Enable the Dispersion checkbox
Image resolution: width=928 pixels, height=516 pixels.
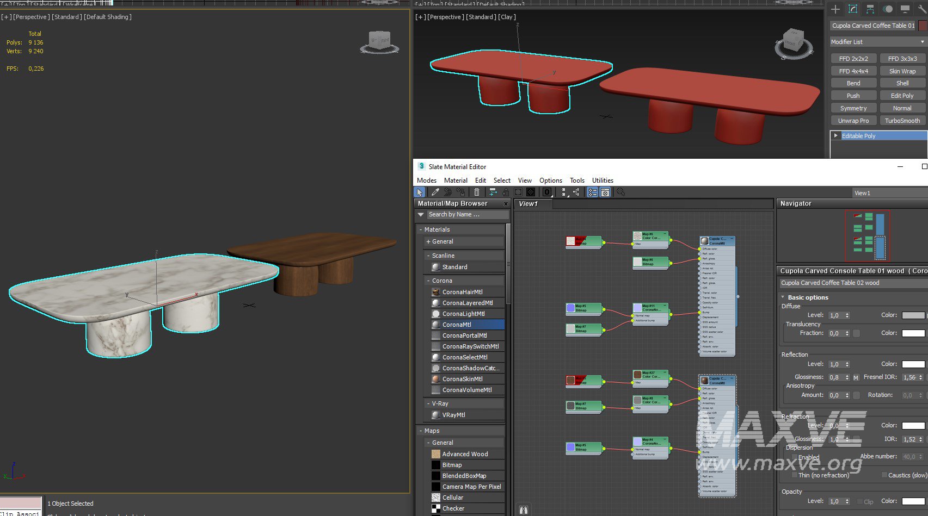coord(794,457)
